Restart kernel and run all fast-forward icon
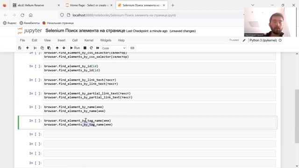This screenshot has width=299, height=168. tap(98, 48)
